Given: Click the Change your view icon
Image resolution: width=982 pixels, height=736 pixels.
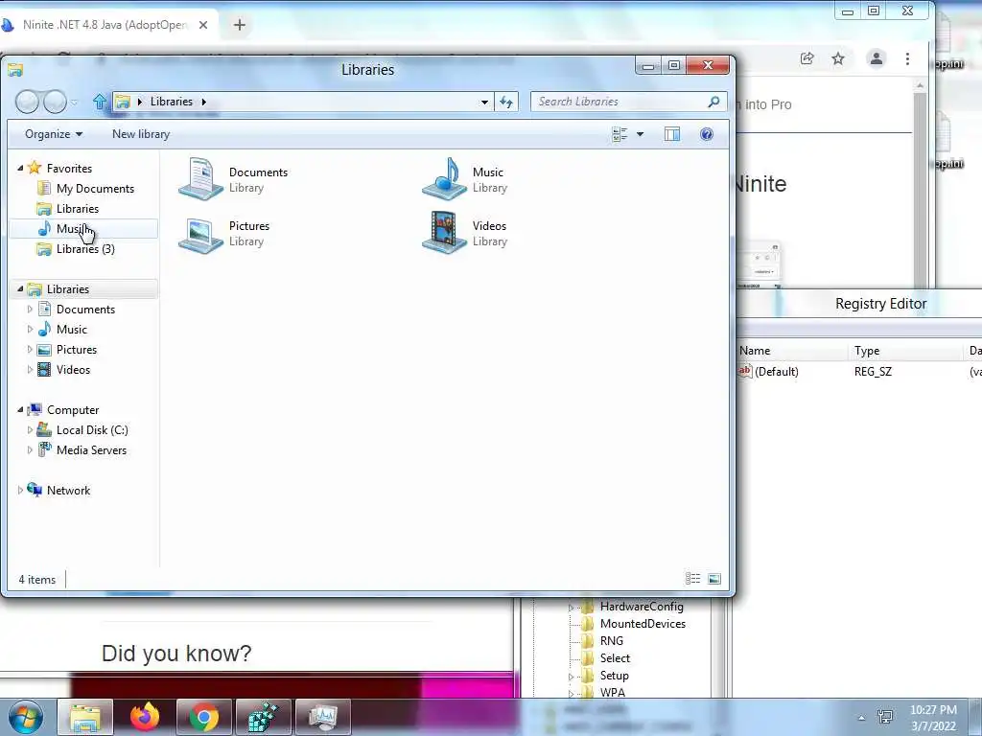Looking at the screenshot, I should (x=620, y=134).
